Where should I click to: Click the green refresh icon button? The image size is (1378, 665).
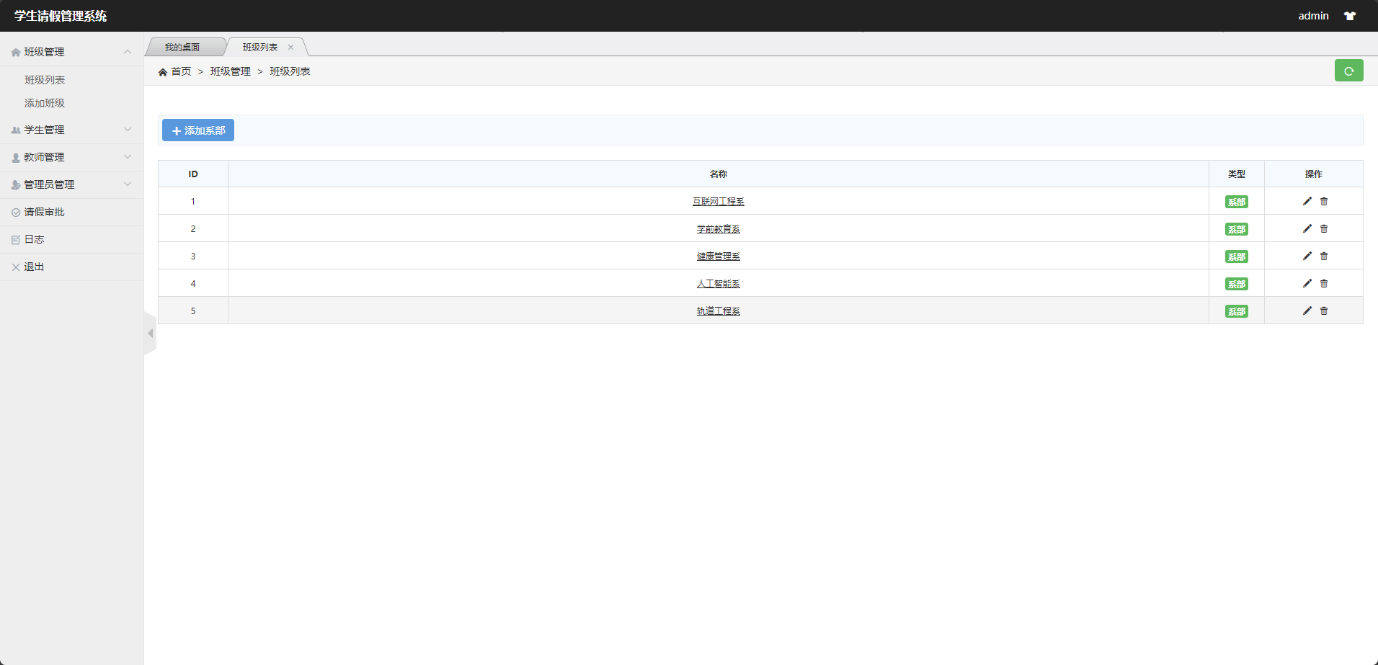[1348, 71]
